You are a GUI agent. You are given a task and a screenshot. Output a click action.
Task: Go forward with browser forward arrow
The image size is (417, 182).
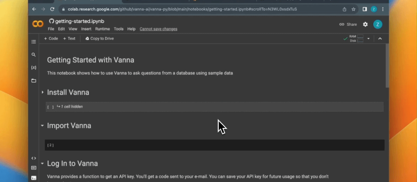(43, 9)
